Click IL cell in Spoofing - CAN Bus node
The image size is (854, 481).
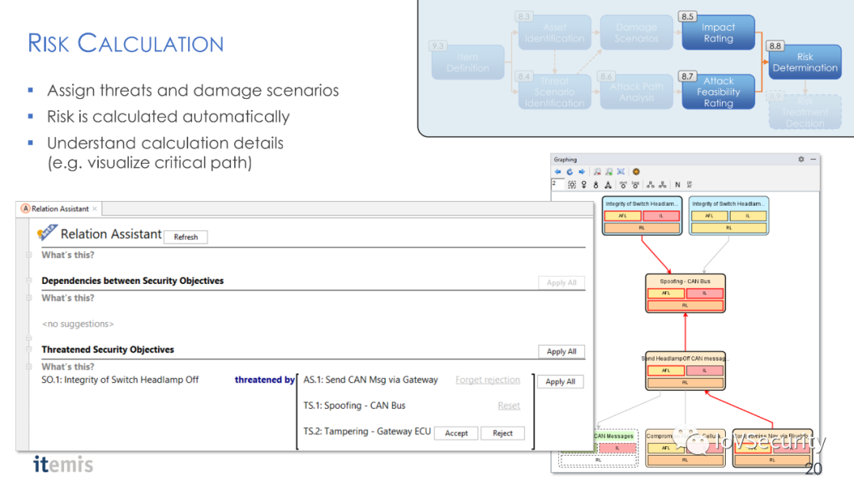pos(705,293)
